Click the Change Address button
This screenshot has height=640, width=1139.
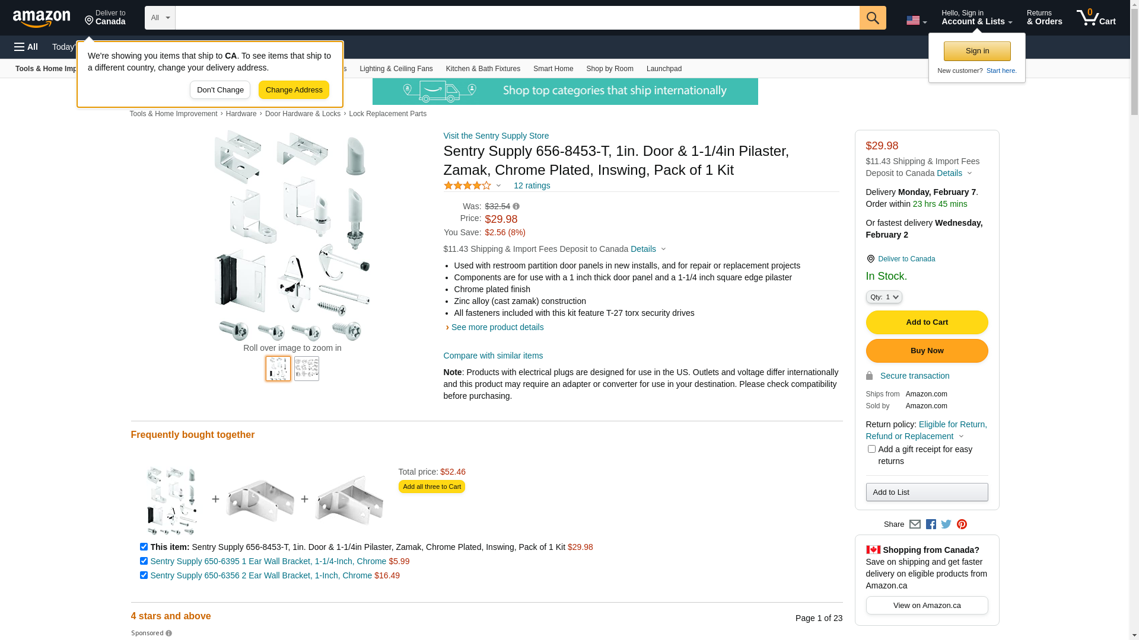click(x=294, y=90)
